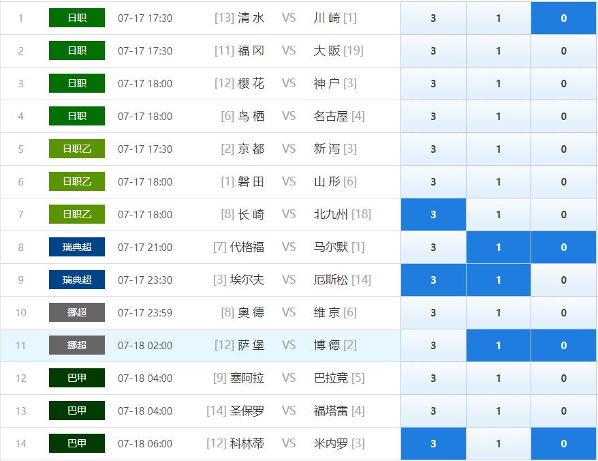Screen dimensions: 598x461
Task: Unselect result 0 for 科林蒂 vs 米内罗
Action: tap(563, 444)
